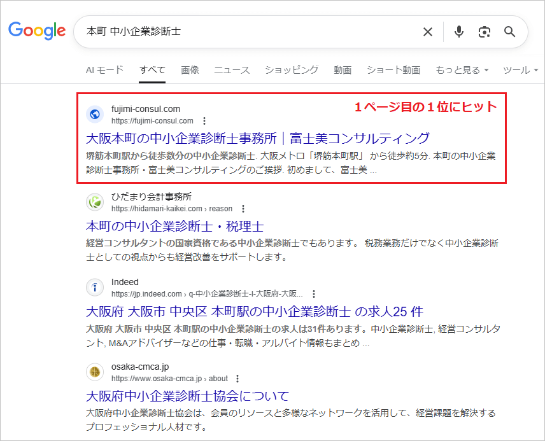Open the three-dot menu on the fujimi-consul result

tap(204, 121)
